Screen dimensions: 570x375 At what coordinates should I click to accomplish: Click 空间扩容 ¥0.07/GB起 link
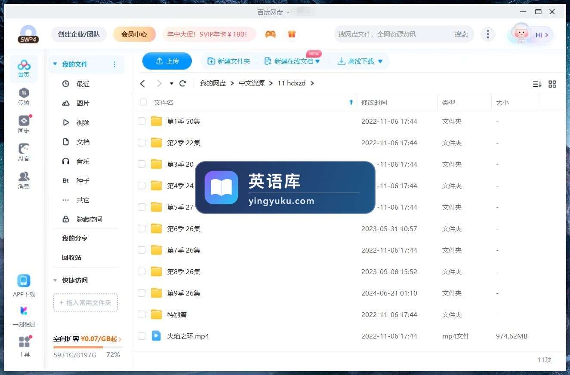pos(87,339)
